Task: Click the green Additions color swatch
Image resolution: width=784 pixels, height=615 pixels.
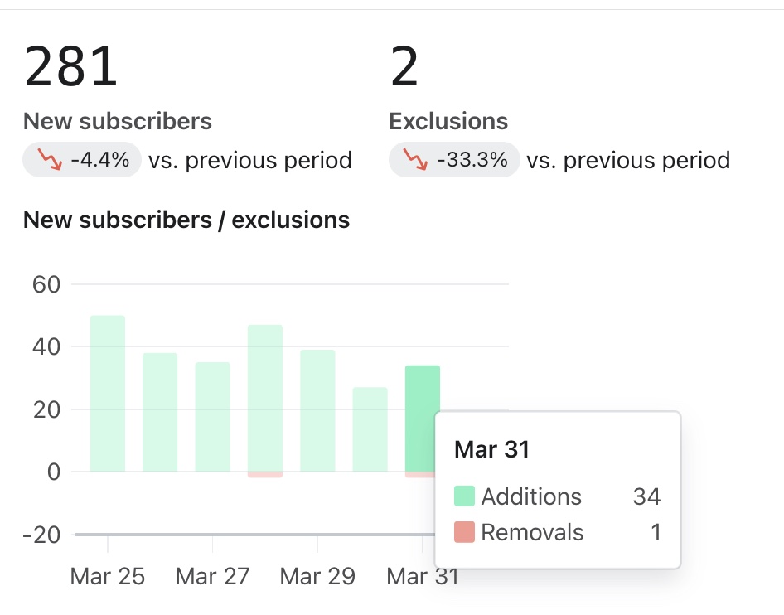Action: tap(464, 496)
